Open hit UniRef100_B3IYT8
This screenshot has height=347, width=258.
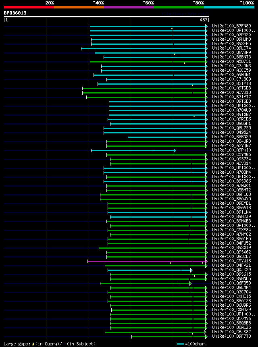pos(231,84)
